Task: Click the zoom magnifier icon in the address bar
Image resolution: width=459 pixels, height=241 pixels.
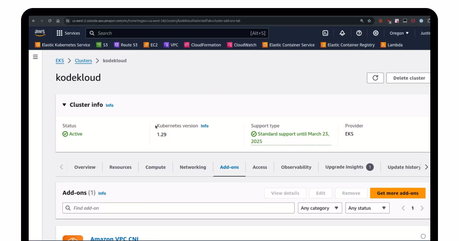Action: 362,21
